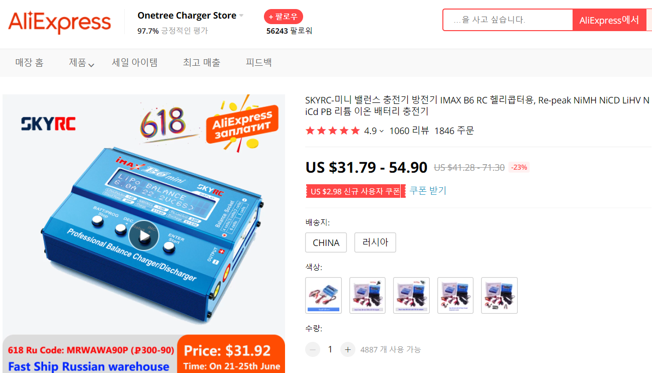Increase quantity with the plus button
The image size is (652, 373).
[347, 349]
